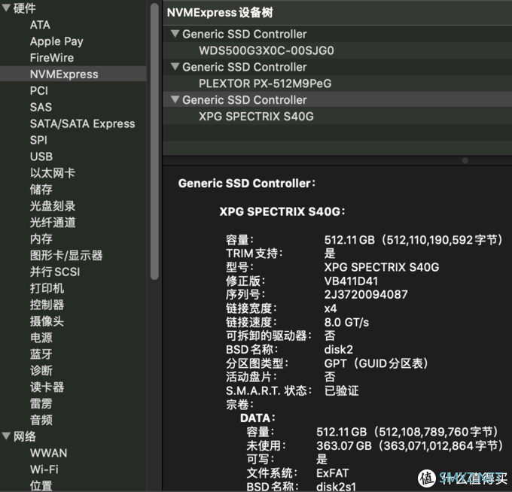Select the WDS500G3X0C-00SJG0 device row

pos(337,50)
